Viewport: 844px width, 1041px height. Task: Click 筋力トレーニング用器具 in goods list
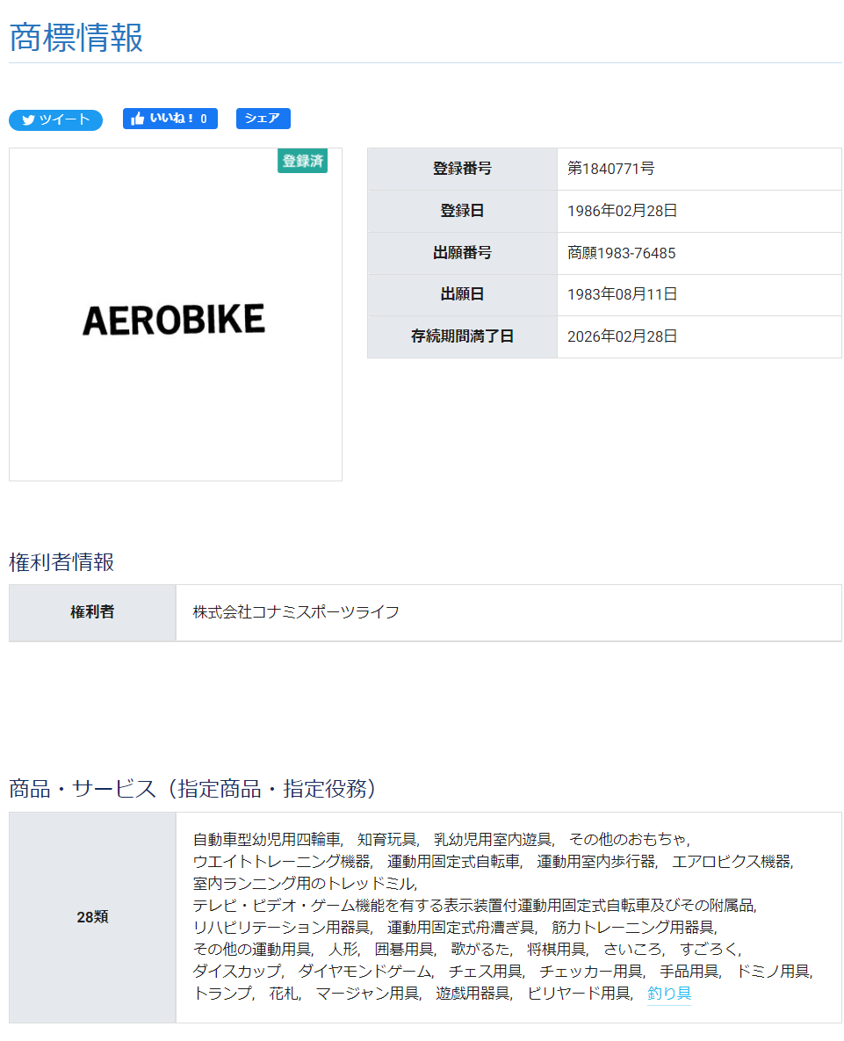pyautogui.click(x=633, y=928)
